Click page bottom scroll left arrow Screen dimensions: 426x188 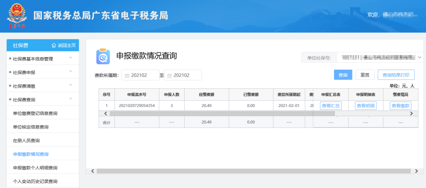tap(92, 171)
